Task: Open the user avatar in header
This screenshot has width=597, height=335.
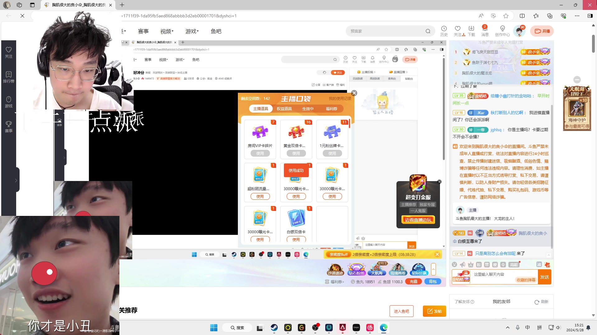Action: pos(519,31)
